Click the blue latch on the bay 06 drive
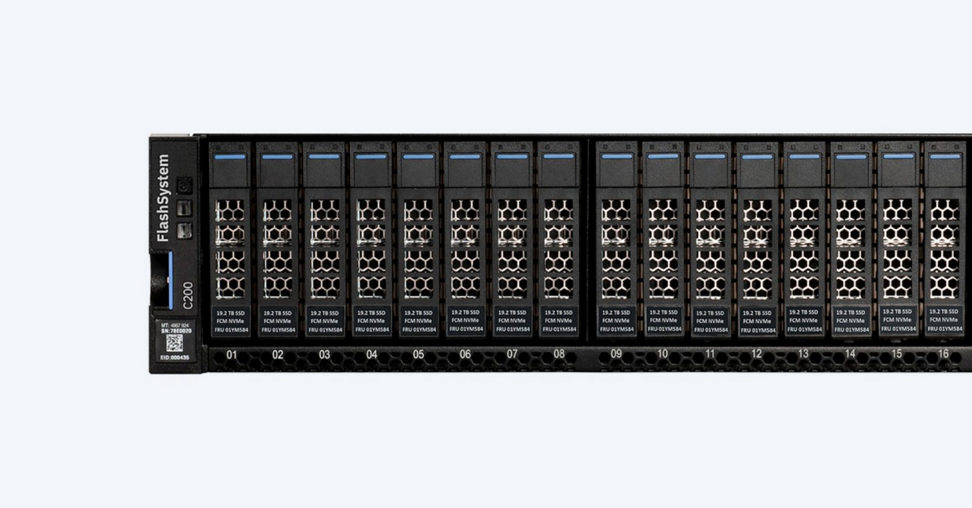The width and height of the screenshot is (972, 508). tap(465, 156)
